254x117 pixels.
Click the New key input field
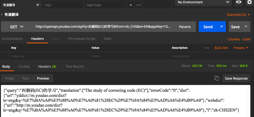(50, 56)
